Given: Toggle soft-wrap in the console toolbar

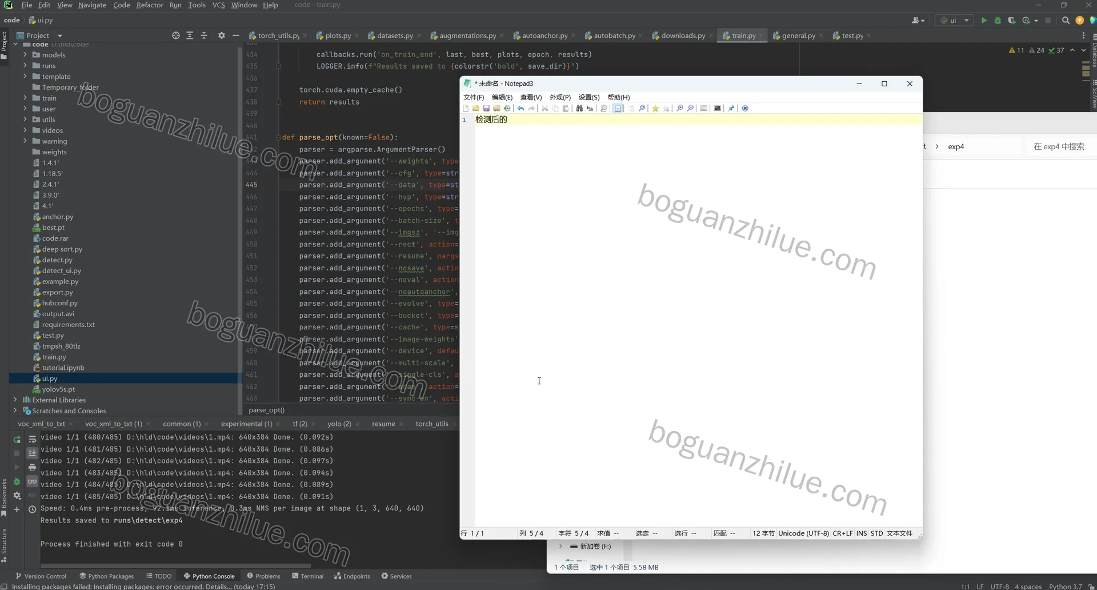Looking at the screenshot, I should coord(33,439).
